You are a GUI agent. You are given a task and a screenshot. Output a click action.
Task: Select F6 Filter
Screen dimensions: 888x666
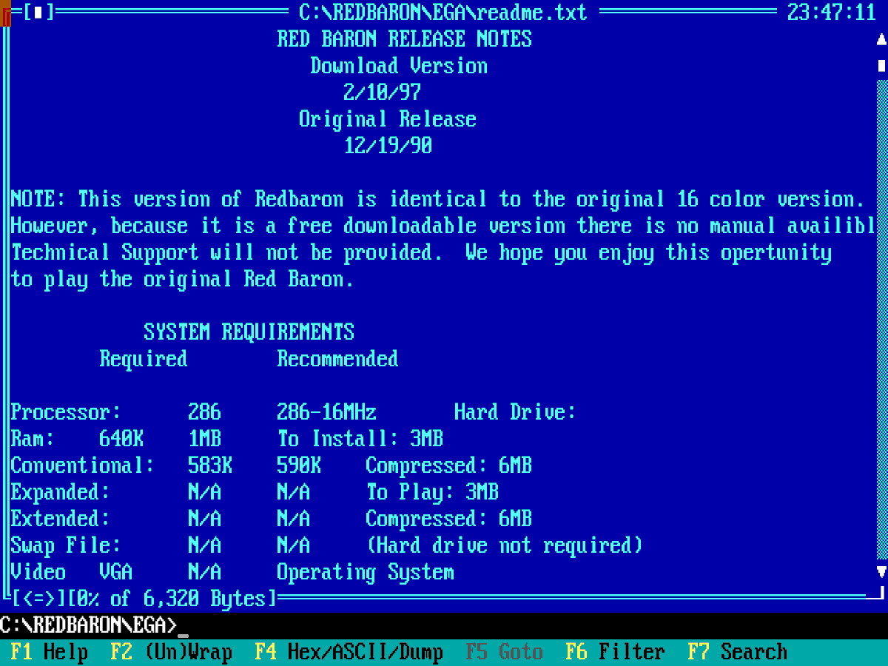pyautogui.click(x=616, y=652)
